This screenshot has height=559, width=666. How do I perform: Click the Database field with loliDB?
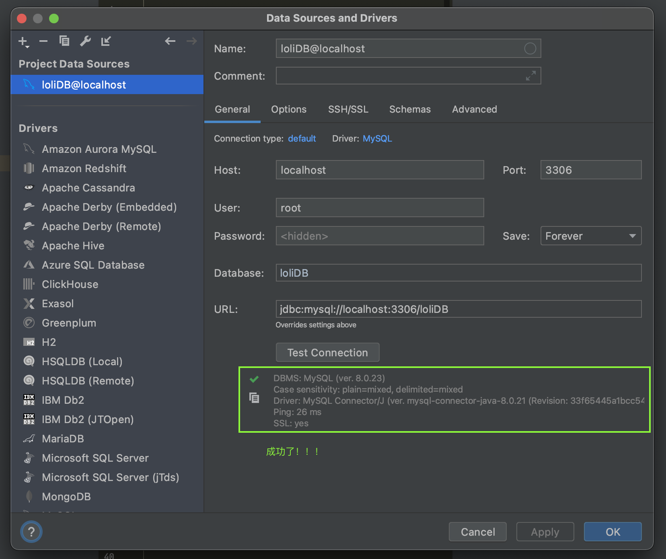tap(458, 273)
